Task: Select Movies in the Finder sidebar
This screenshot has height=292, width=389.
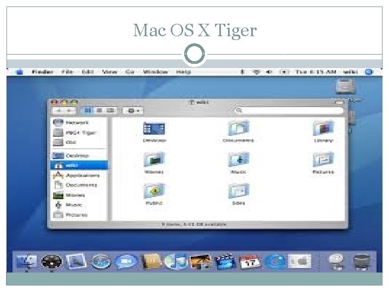Action: (x=69, y=195)
